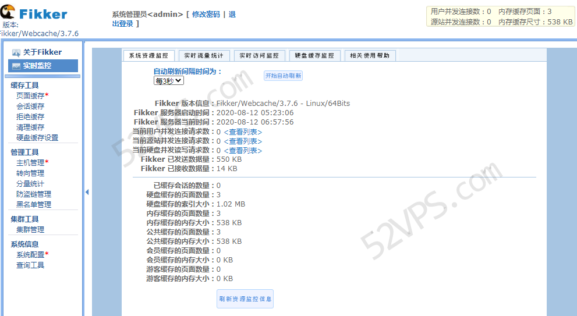This screenshot has width=577, height=316.
Task: Open 分量统计 in the sidebar
Action: coord(30,183)
